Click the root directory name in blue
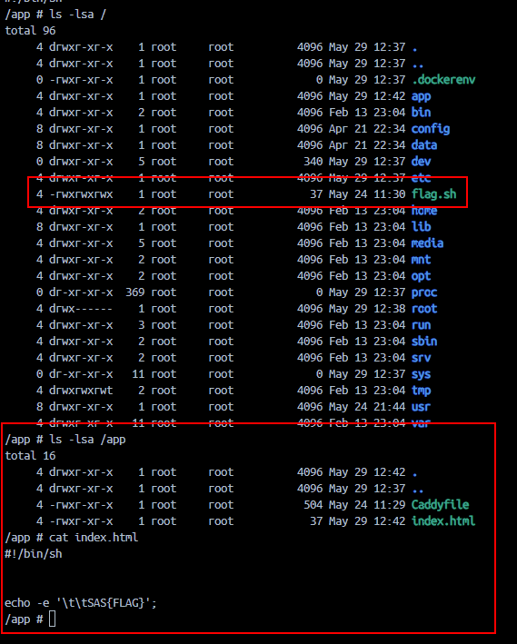The width and height of the screenshot is (517, 644). (424, 309)
